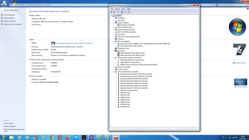Select the USB Mass Storage Device icon
The width and height of the screenshot is (249, 140).
pos(118,90)
